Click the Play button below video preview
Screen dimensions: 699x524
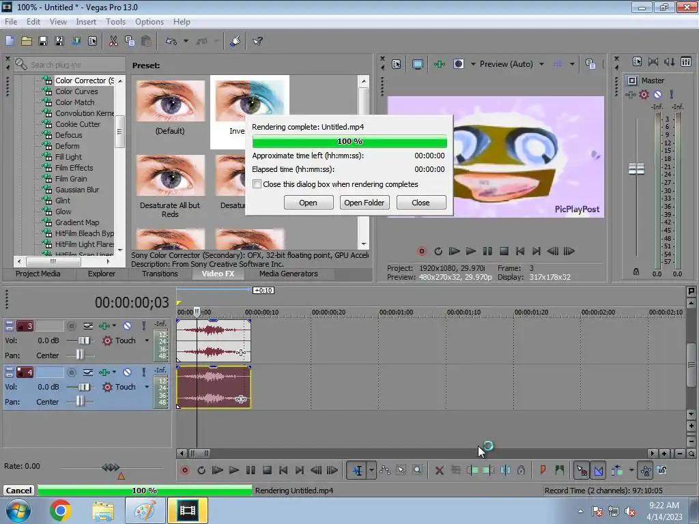click(471, 251)
